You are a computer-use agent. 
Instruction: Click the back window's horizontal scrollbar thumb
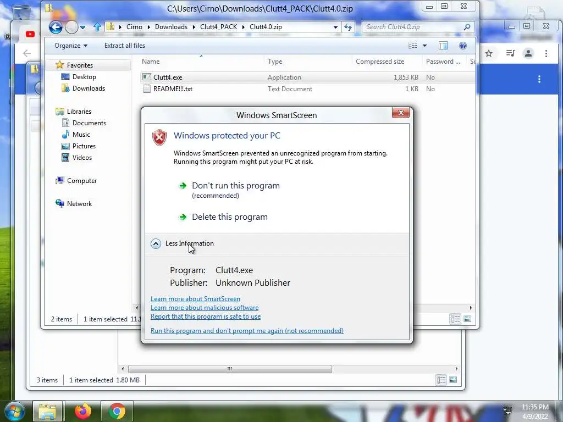[230, 369]
